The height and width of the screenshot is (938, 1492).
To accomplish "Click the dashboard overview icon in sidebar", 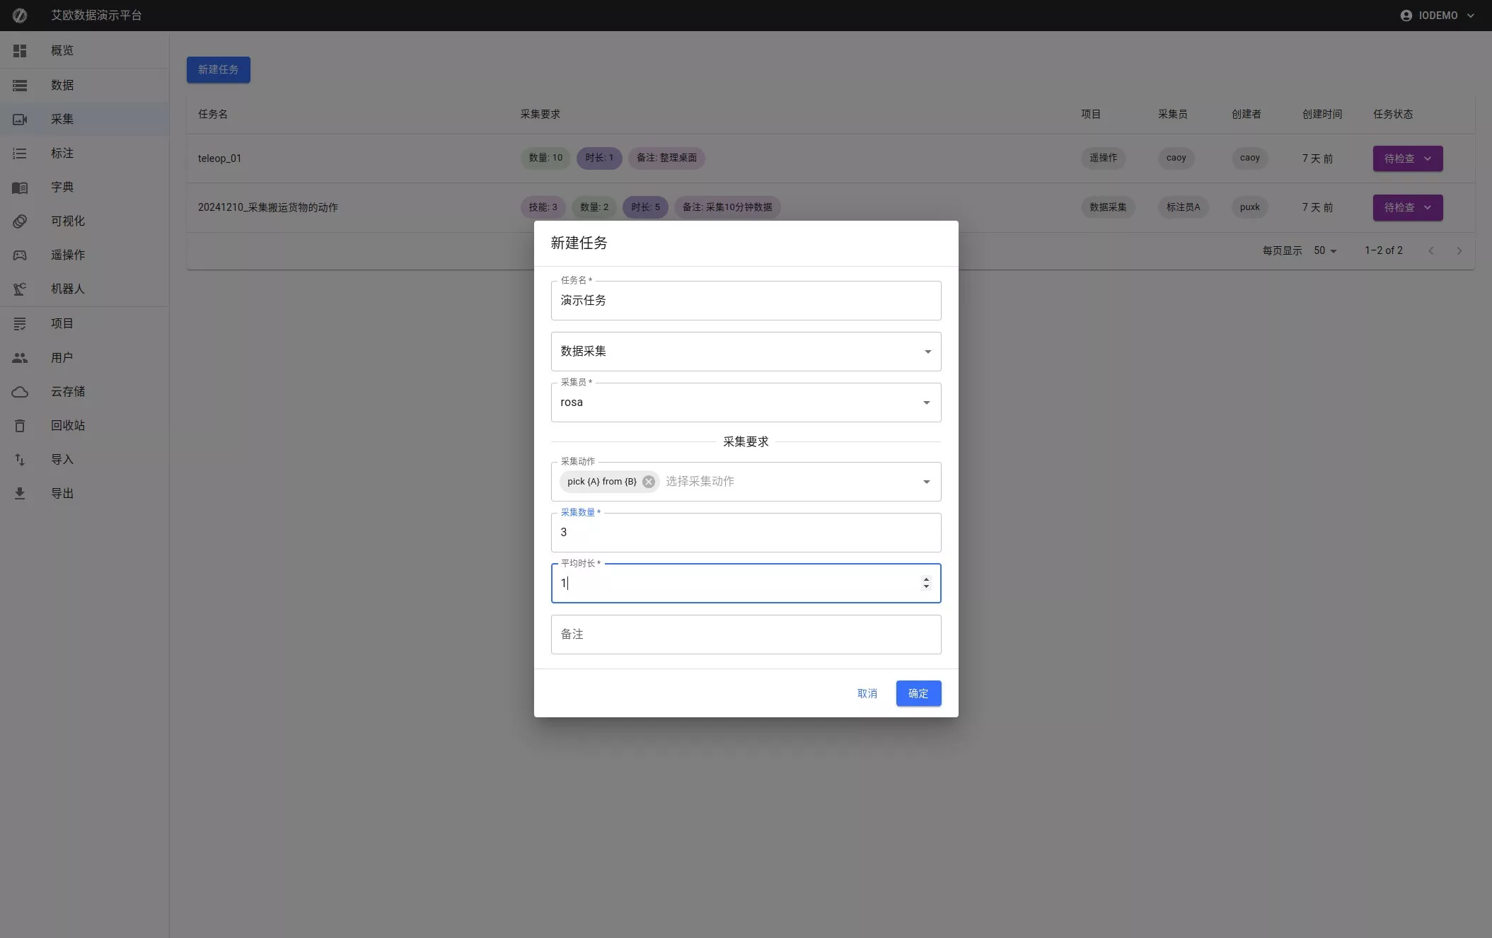I will 20,51.
